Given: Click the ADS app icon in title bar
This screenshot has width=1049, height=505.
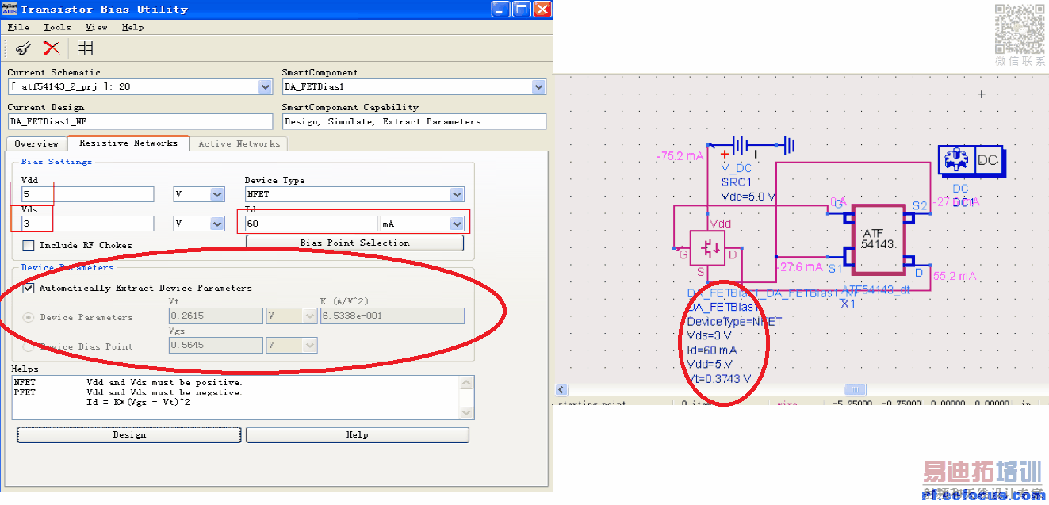Looking at the screenshot, I should tap(10, 10).
